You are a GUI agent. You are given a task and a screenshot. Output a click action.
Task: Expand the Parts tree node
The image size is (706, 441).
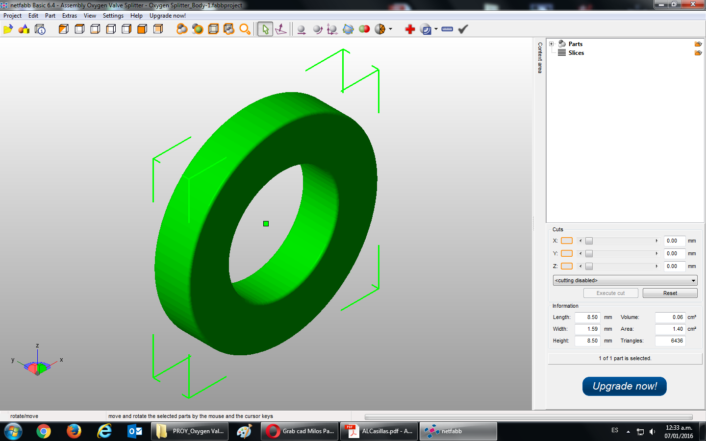(x=552, y=44)
